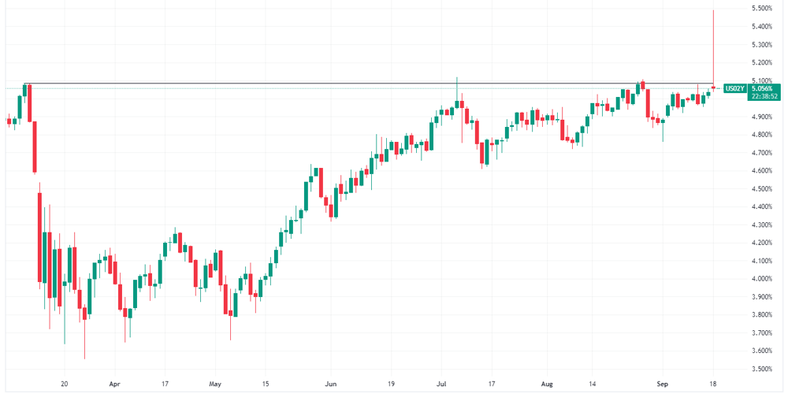Click the 18 date label after Sep
The height and width of the screenshot is (394, 788).
pyautogui.click(x=712, y=382)
